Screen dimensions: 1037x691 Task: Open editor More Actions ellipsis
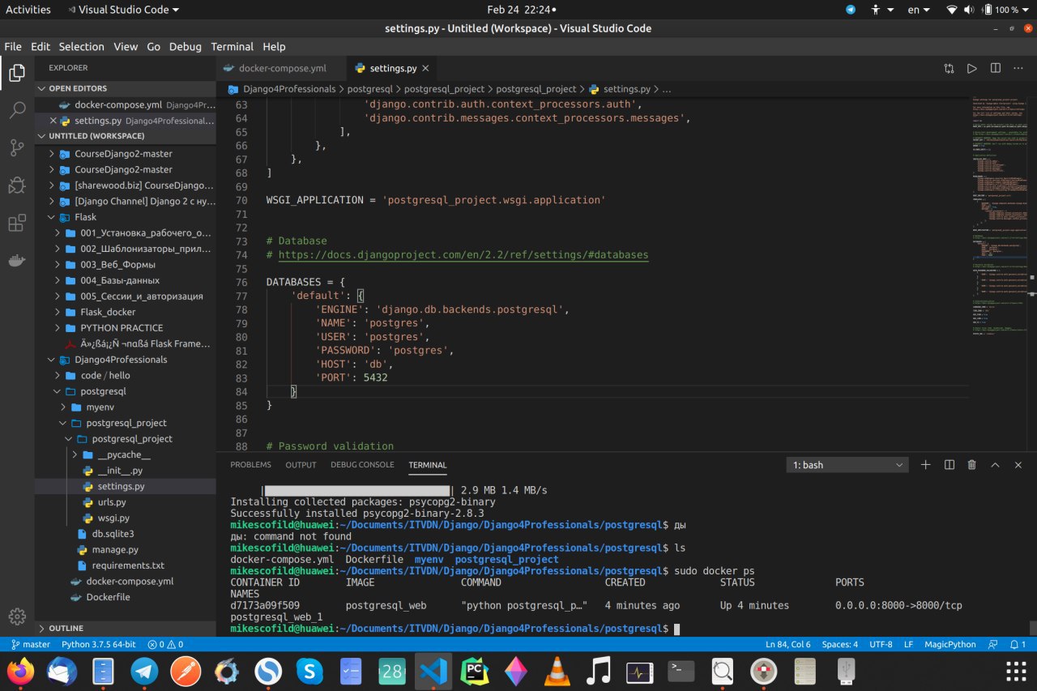click(1019, 69)
